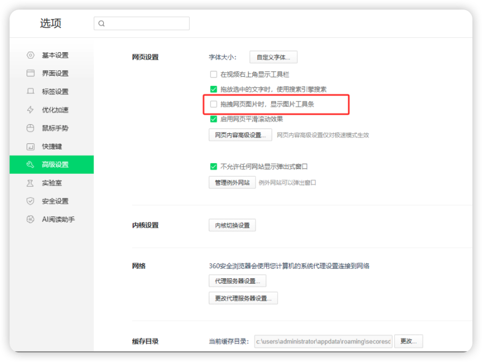Click 网络 section heading
This screenshot has height=362, width=482.
click(139, 266)
